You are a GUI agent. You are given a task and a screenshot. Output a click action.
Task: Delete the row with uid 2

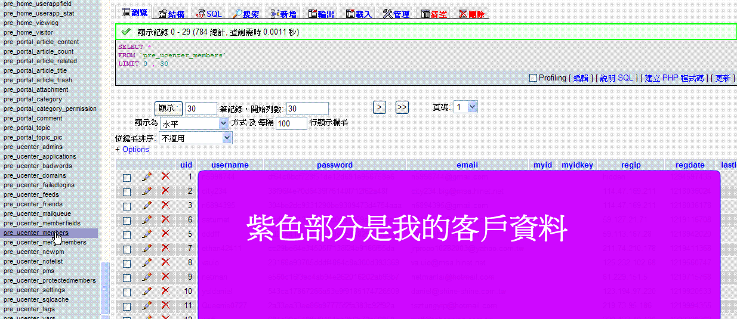(x=165, y=191)
